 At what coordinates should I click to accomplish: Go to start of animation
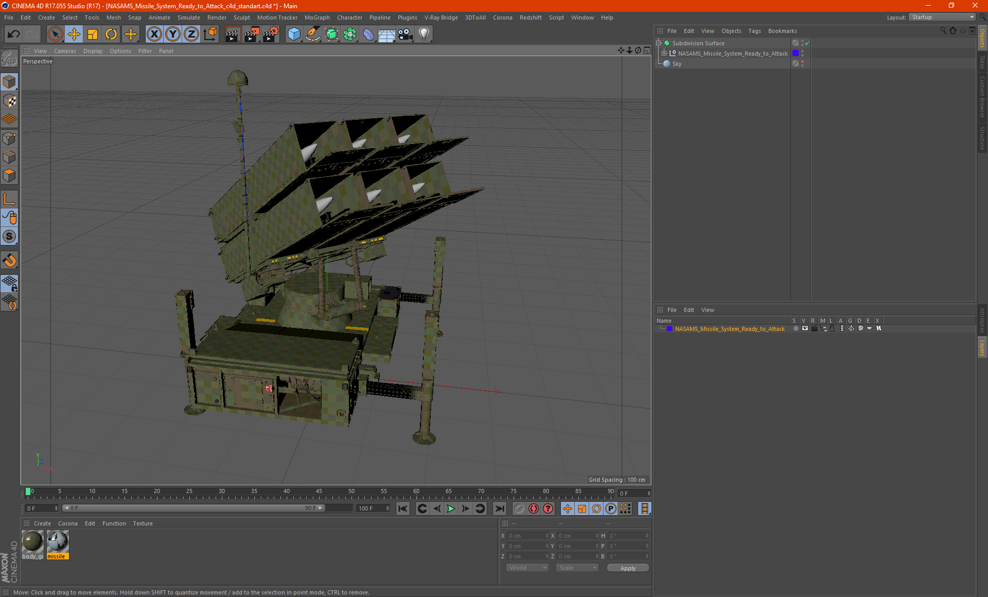(402, 508)
